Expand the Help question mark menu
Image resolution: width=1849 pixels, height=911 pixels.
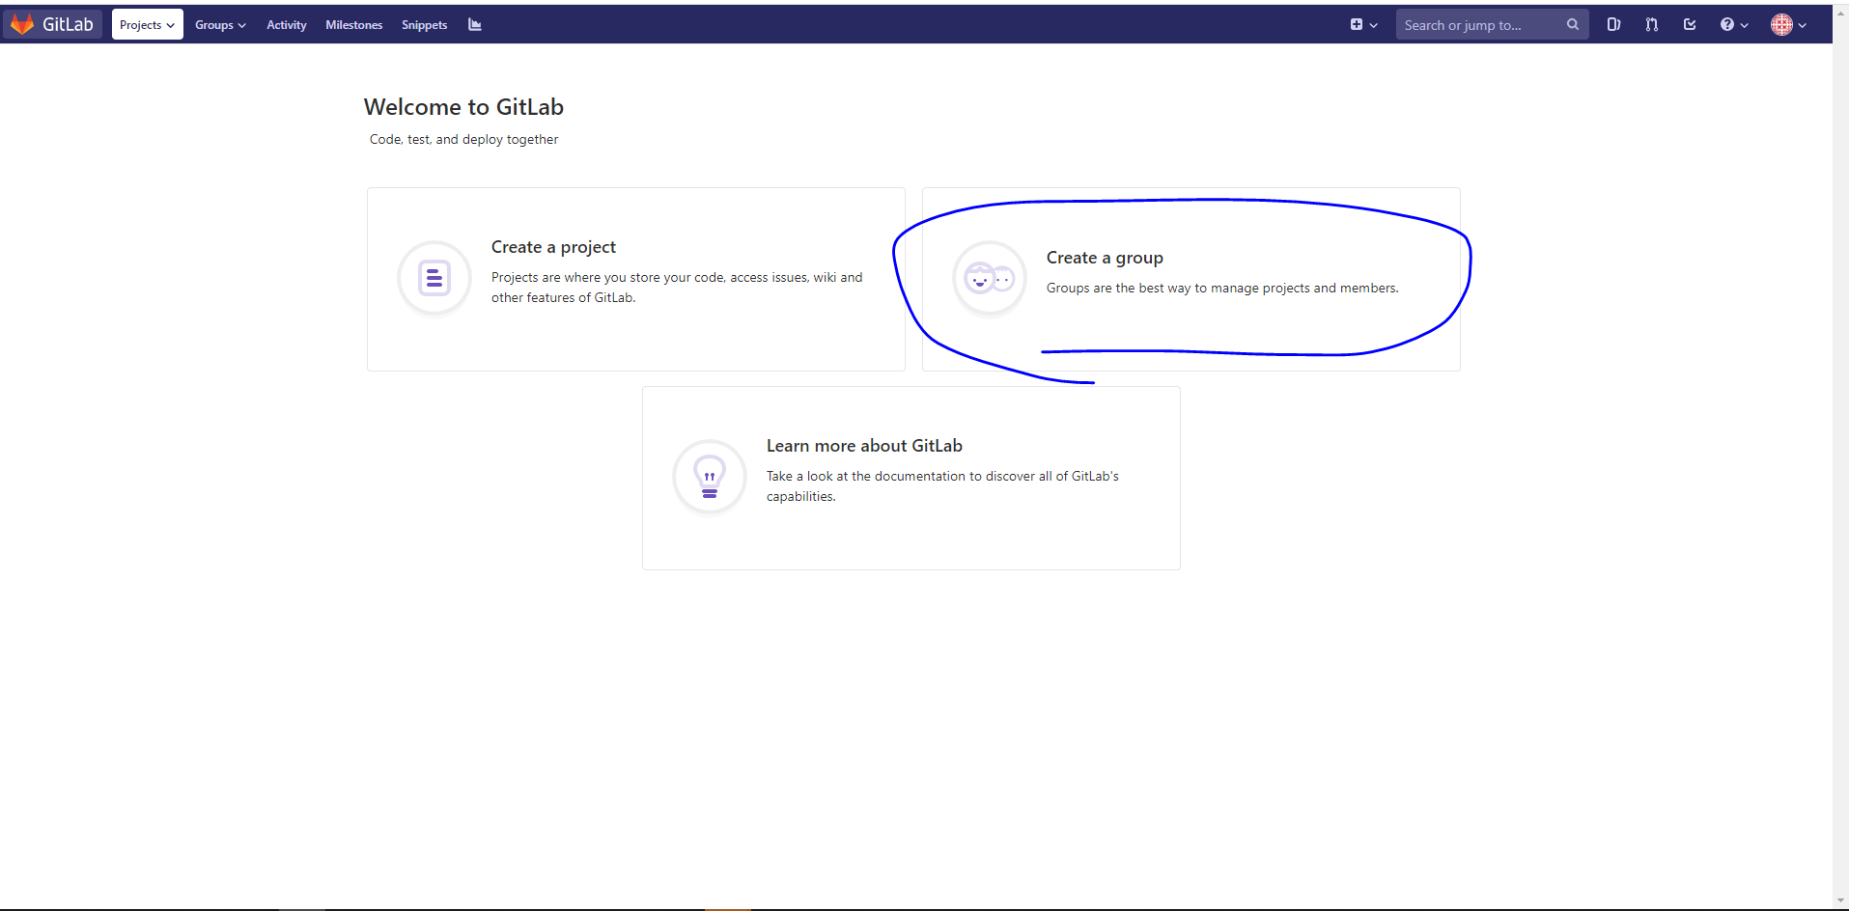1734,25
